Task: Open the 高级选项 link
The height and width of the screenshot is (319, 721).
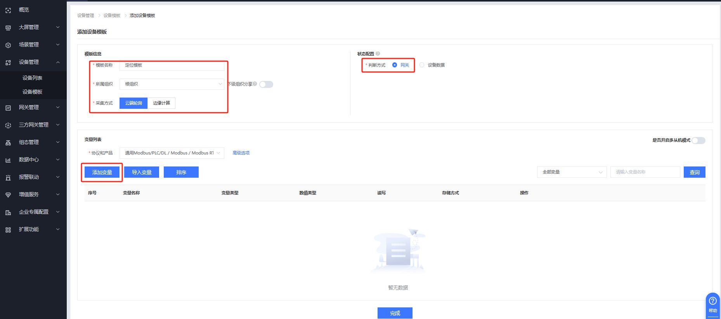Action: click(x=241, y=153)
